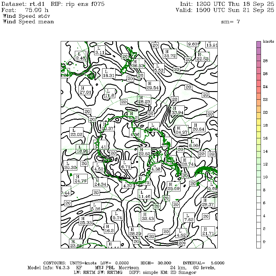
Task: Click the 'L 6.71' minimum label
Action: click(126, 165)
